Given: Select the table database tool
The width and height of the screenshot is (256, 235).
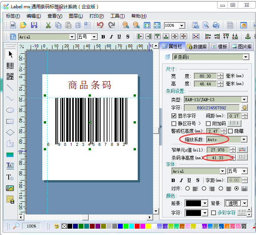Looking at the screenshot, I should [x=10, y=200].
